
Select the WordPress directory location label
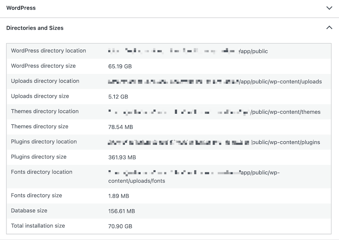49,51
